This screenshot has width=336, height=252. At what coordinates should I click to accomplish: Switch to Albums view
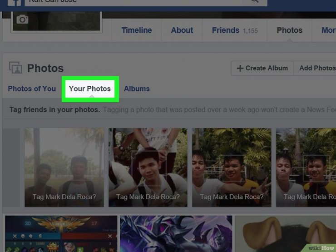(137, 89)
